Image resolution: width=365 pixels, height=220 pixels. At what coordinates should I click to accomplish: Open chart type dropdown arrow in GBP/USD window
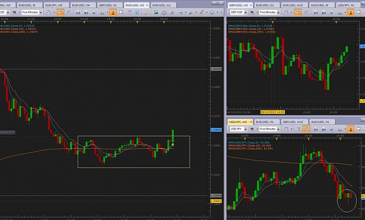pyautogui.click(x=291, y=12)
